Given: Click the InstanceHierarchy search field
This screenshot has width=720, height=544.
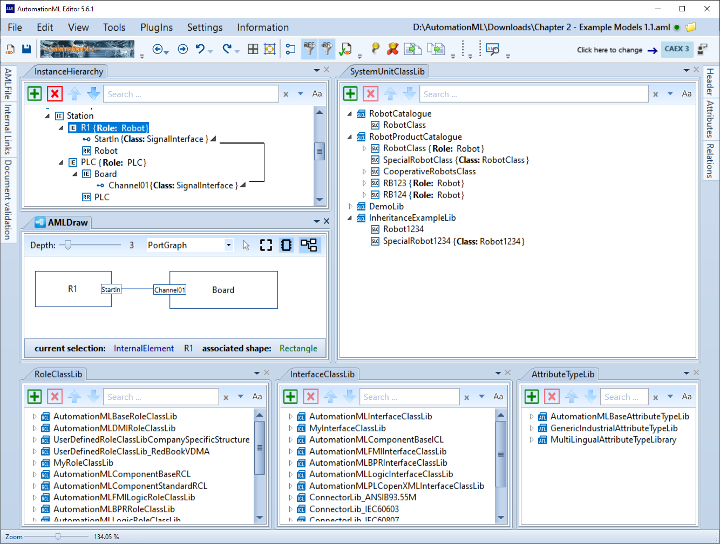Looking at the screenshot, I should click(191, 94).
